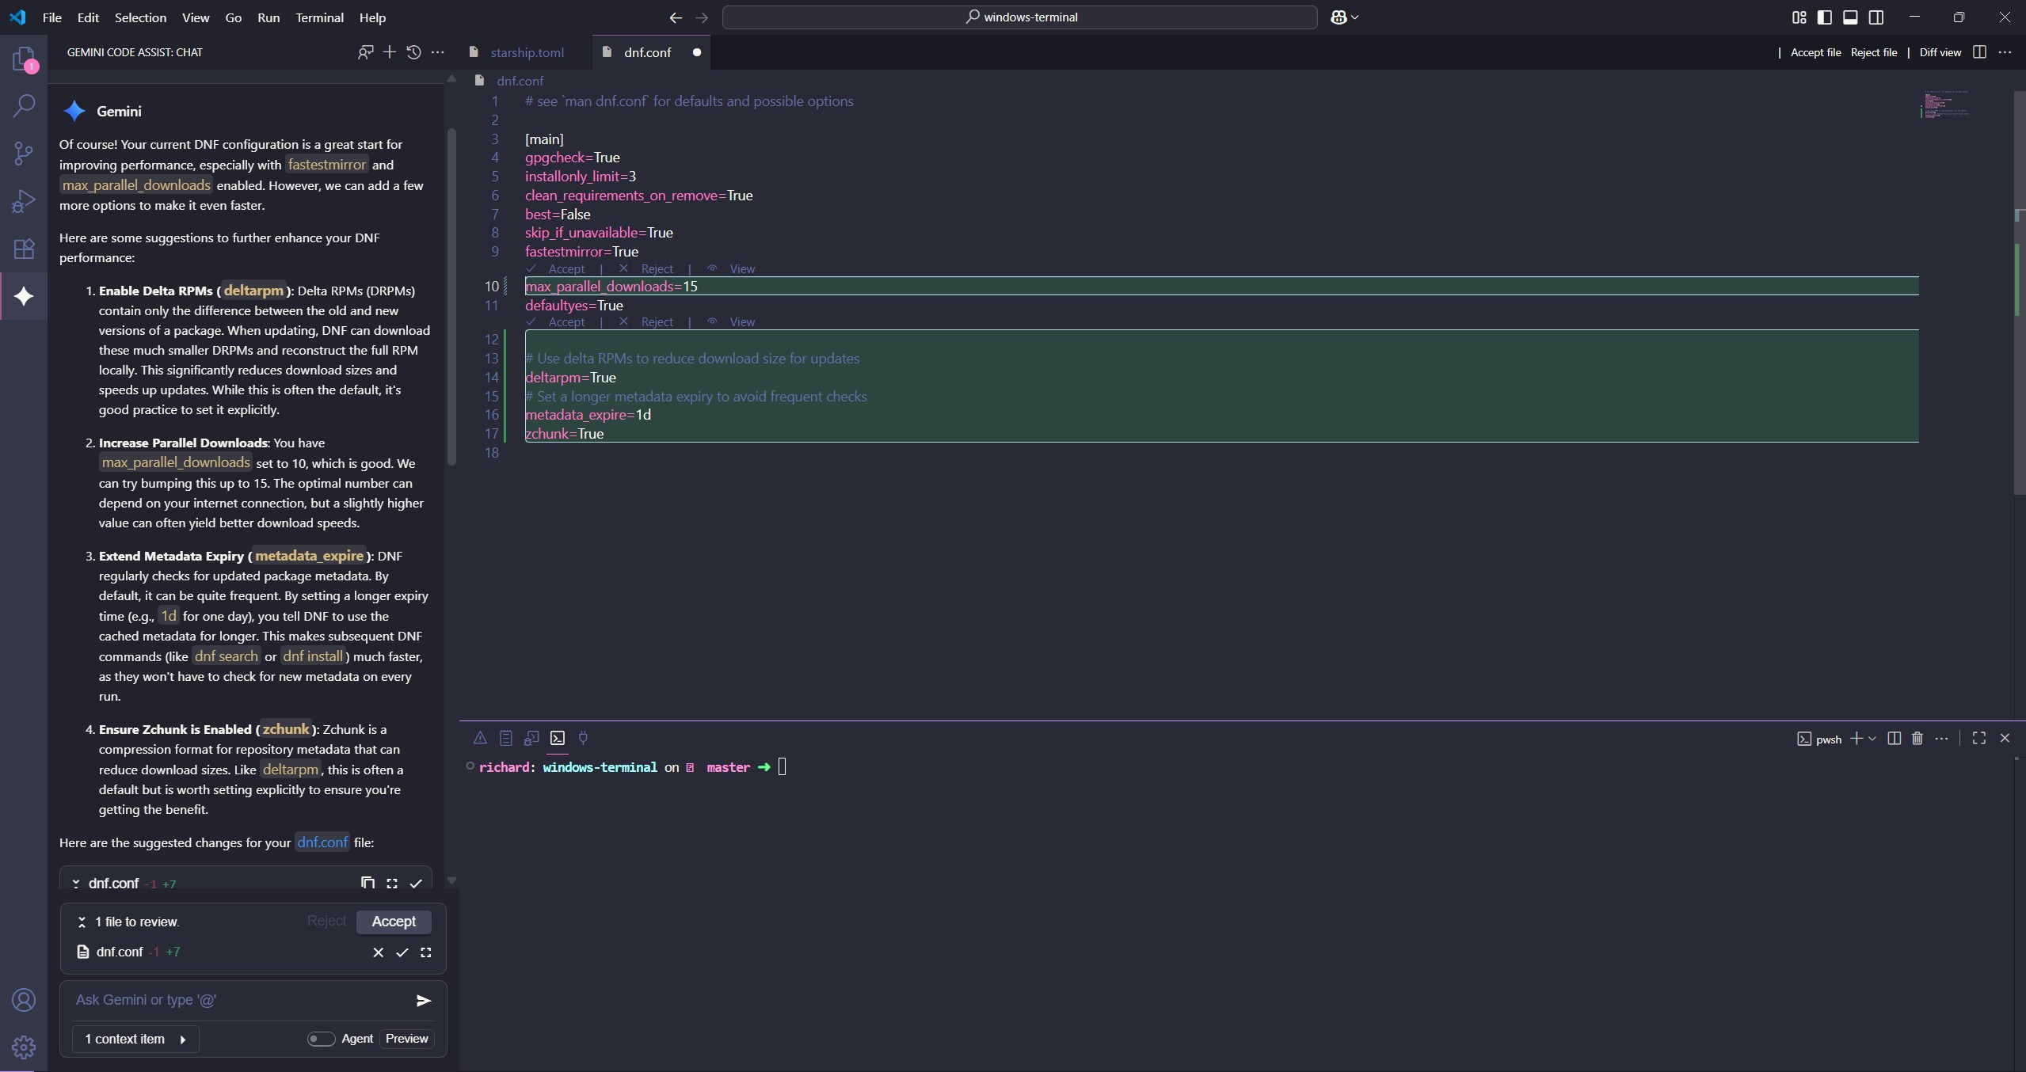Open the Accounts menu icon
The height and width of the screenshot is (1072, 2026).
coord(24,1000)
